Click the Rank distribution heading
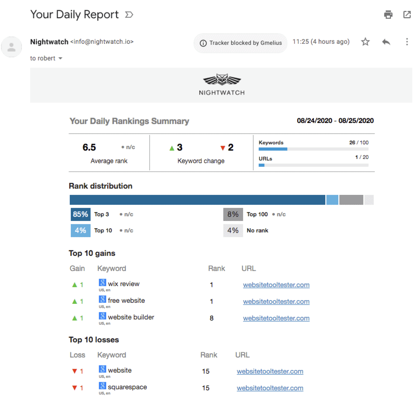This screenshot has width=418, height=407. pyautogui.click(x=100, y=186)
